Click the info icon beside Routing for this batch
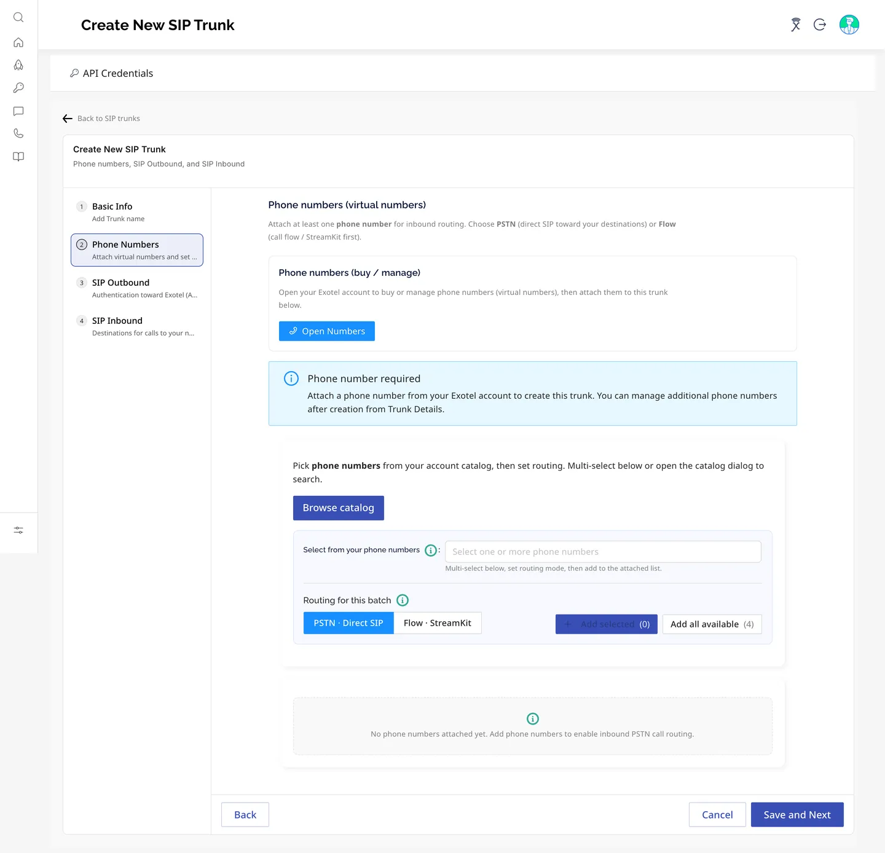885x853 pixels. (403, 600)
